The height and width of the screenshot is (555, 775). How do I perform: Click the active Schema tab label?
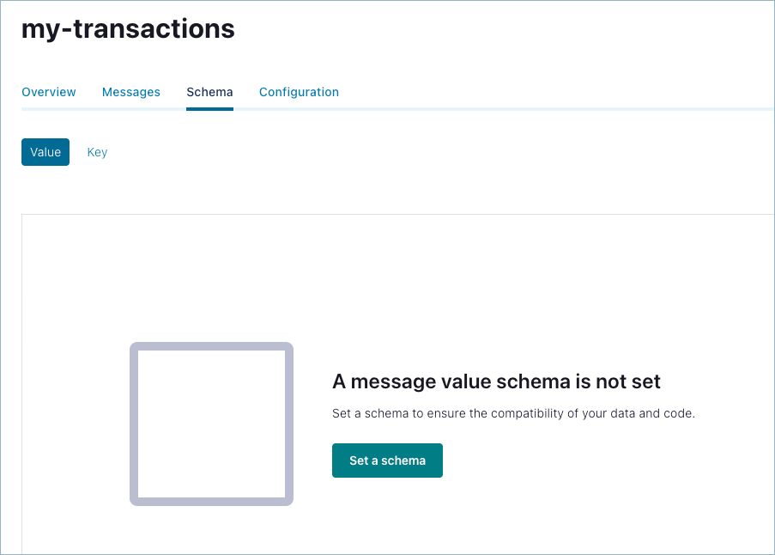pyautogui.click(x=209, y=92)
